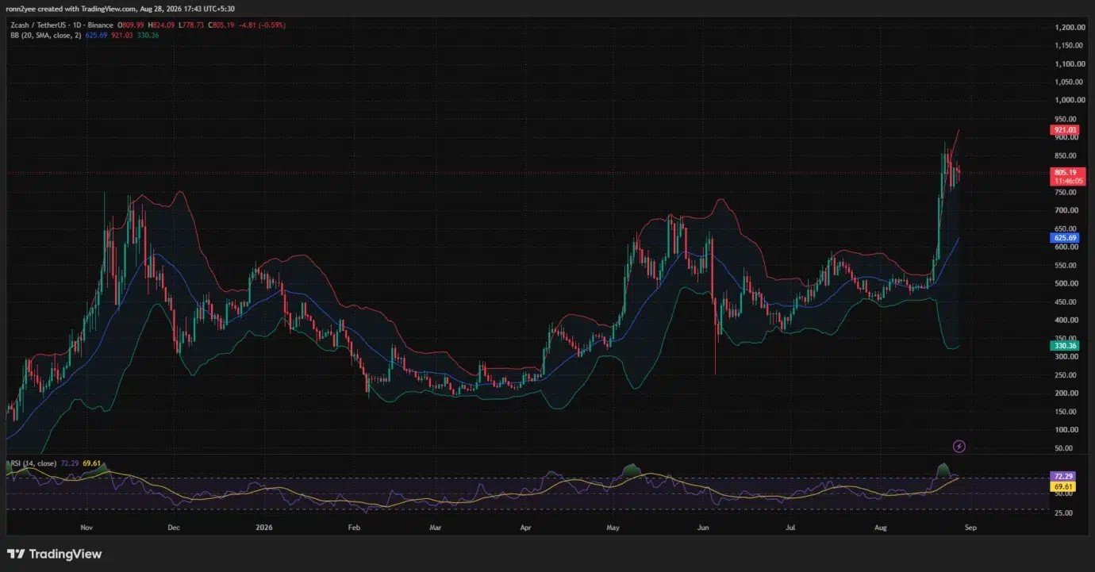1095x572 pixels.
Task: Click the May label on the time axis
Action: [x=613, y=527]
